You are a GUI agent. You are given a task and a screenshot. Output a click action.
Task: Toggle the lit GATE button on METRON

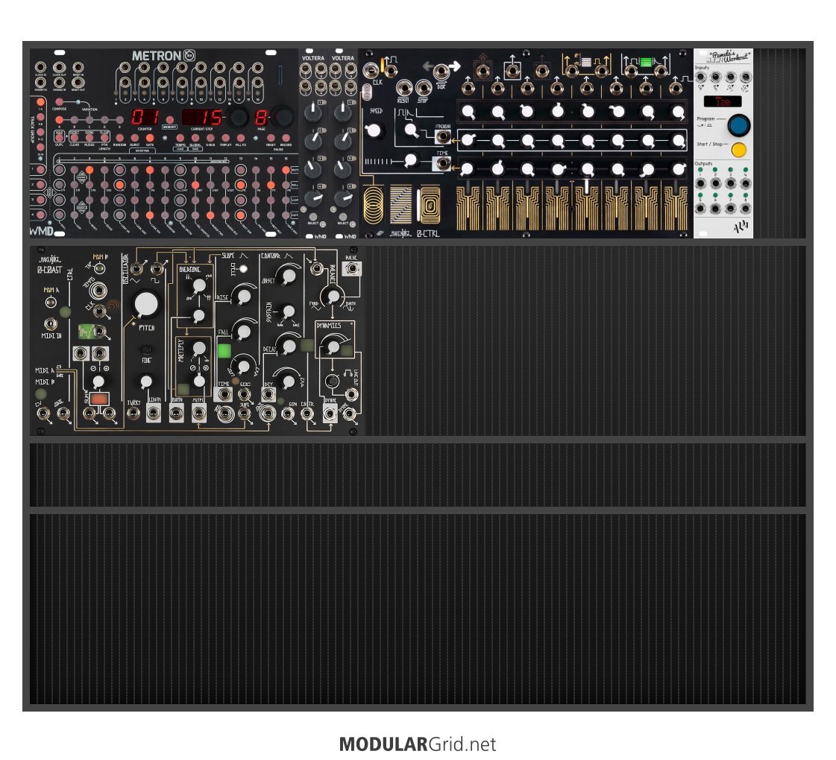pos(150,138)
